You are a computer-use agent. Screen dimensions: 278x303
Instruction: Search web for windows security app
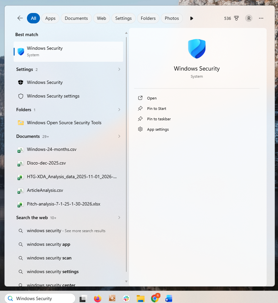click(68, 244)
